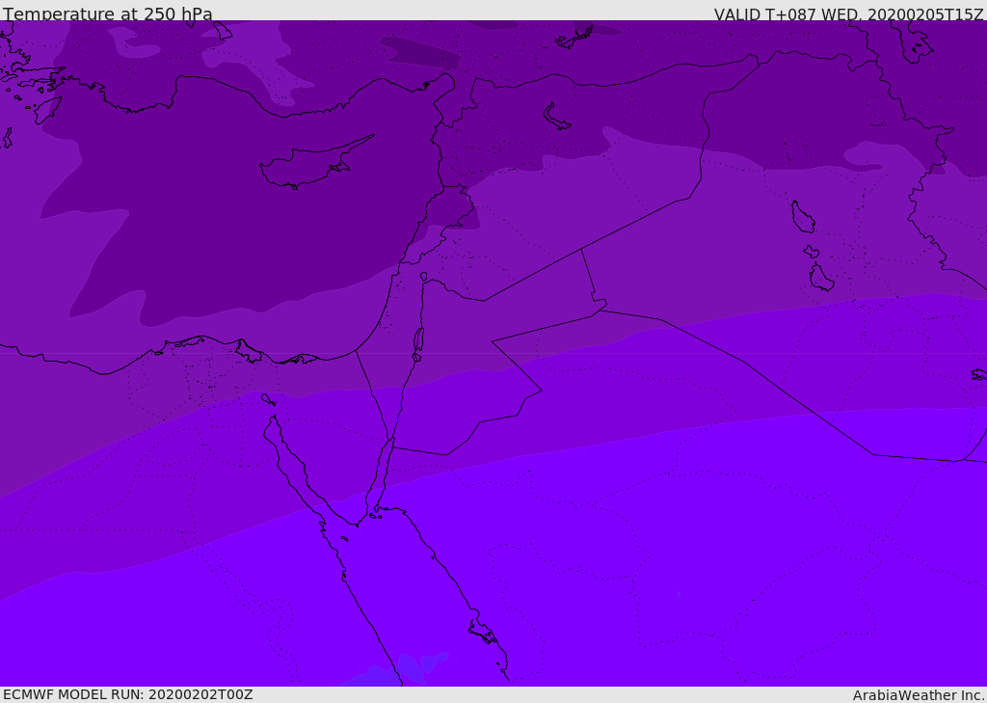
Task: Click the island of Cyprus on map
Action: pyautogui.click(x=315, y=164)
